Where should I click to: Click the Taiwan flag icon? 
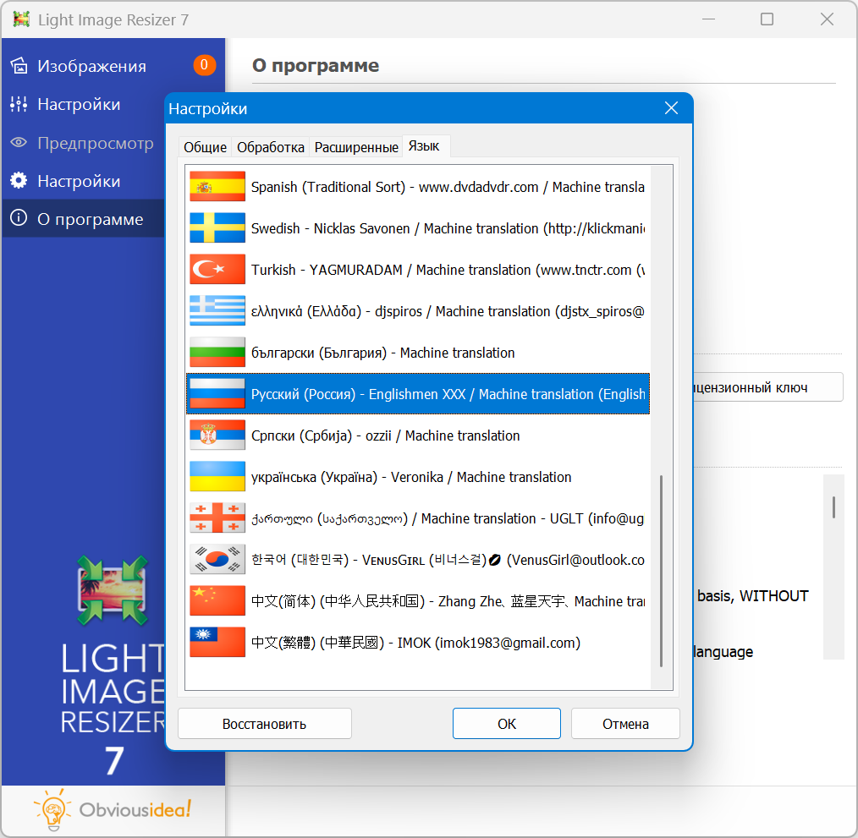[217, 642]
